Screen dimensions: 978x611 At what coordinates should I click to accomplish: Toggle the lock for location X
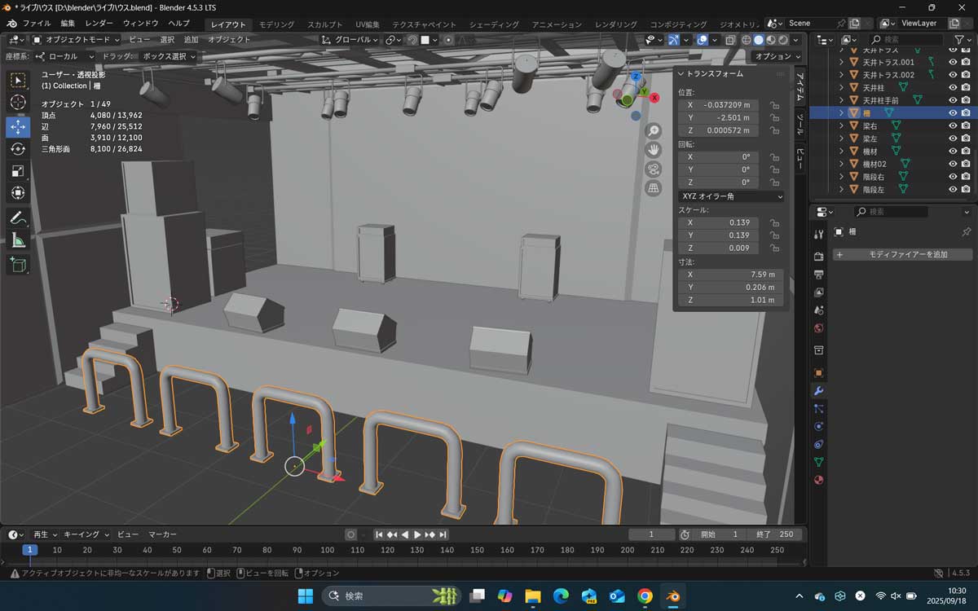(x=774, y=105)
